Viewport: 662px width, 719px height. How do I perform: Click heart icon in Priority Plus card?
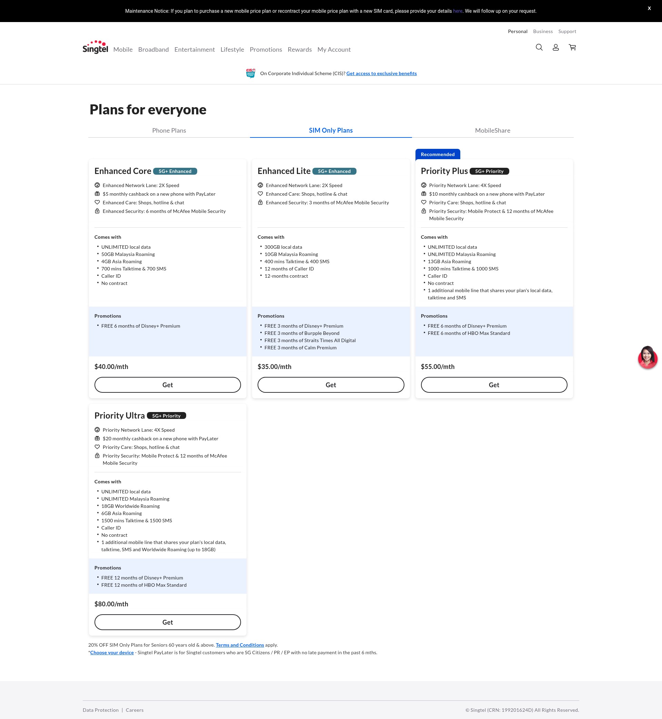click(424, 202)
